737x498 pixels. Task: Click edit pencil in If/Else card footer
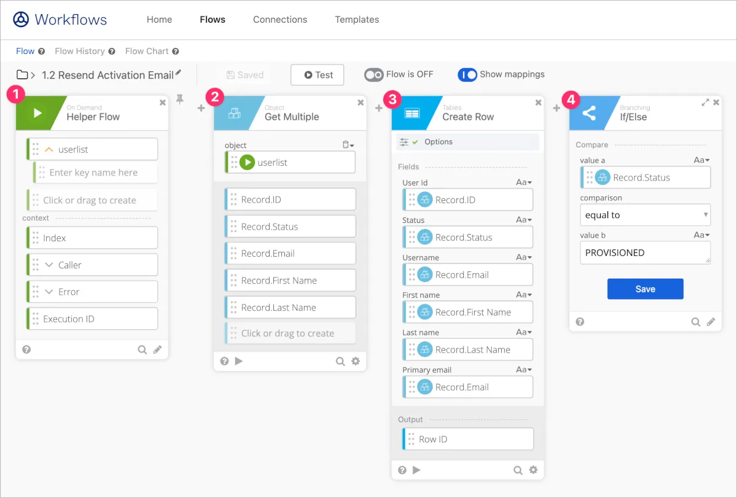[x=711, y=321]
